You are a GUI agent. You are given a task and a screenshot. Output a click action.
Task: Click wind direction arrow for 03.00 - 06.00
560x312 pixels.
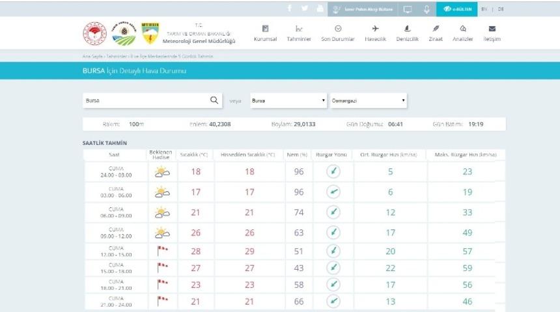(333, 192)
